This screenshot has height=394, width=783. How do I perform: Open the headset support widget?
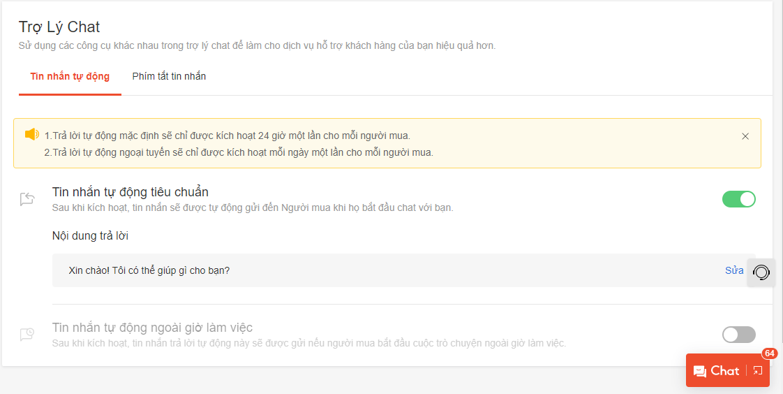pos(761,272)
